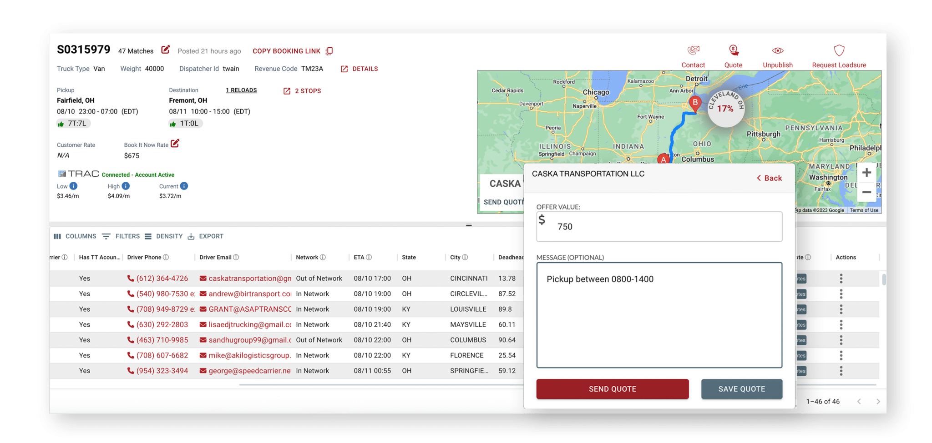Open the Columns selector

coord(75,236)
